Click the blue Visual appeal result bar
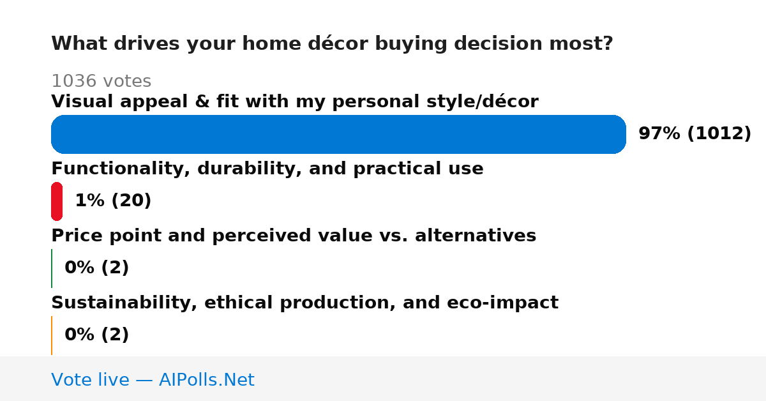 [x=338, y=134]
